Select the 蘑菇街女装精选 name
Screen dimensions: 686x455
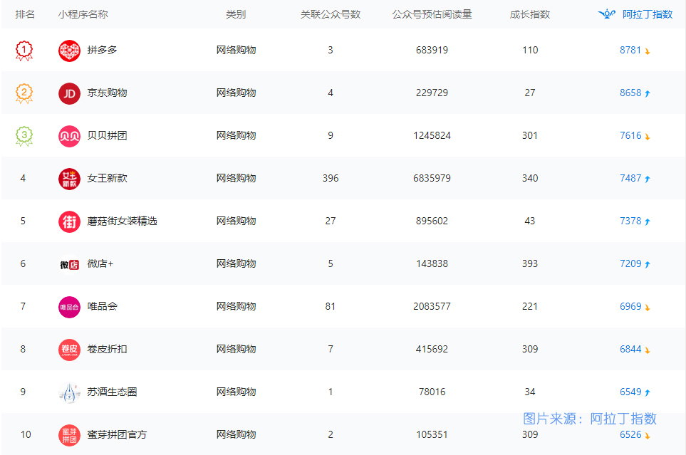[122, 221]
